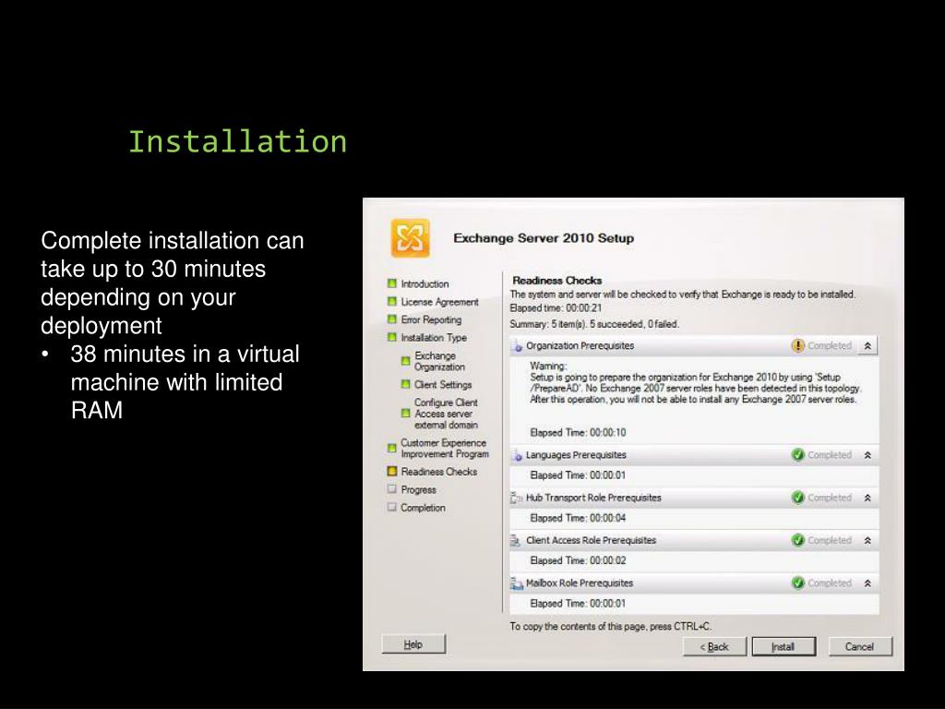Viewport: 945px width, 709px height.
Task: Click the Help button
Action: point(413,643)
